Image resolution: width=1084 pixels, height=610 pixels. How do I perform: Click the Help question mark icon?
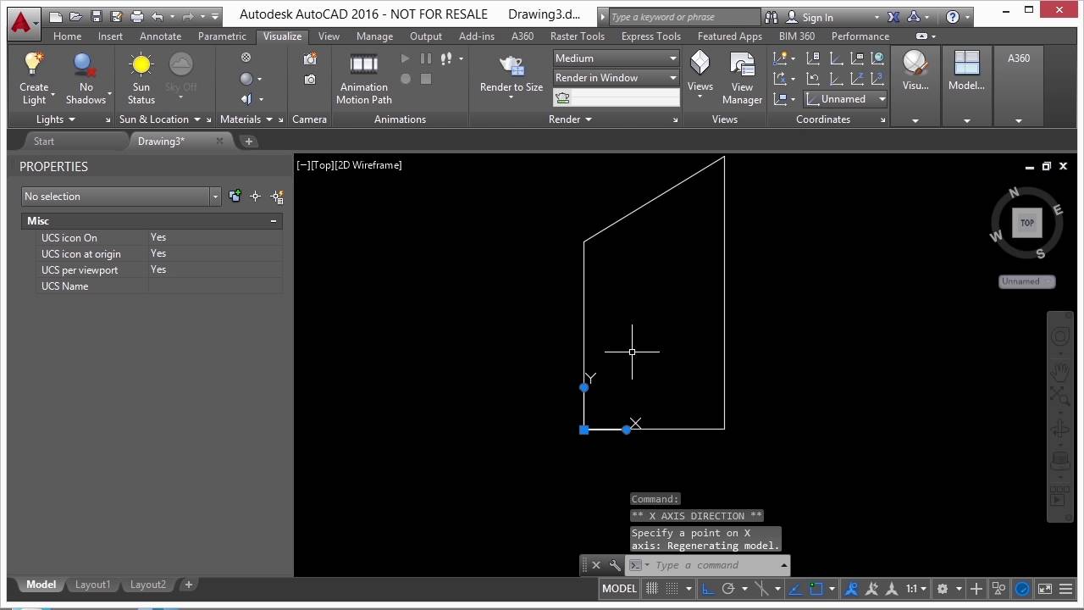click(x=953, y=17)
